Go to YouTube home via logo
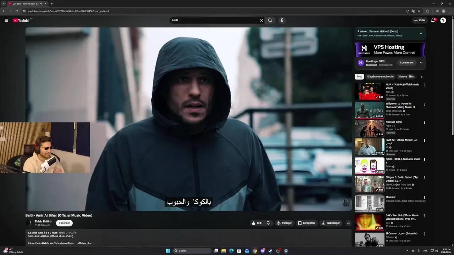 [x=22, y=21]
